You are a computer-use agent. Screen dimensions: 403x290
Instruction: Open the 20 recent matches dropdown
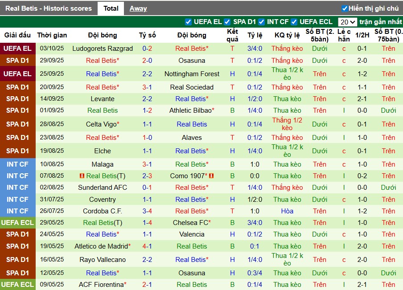pos(347,22)
